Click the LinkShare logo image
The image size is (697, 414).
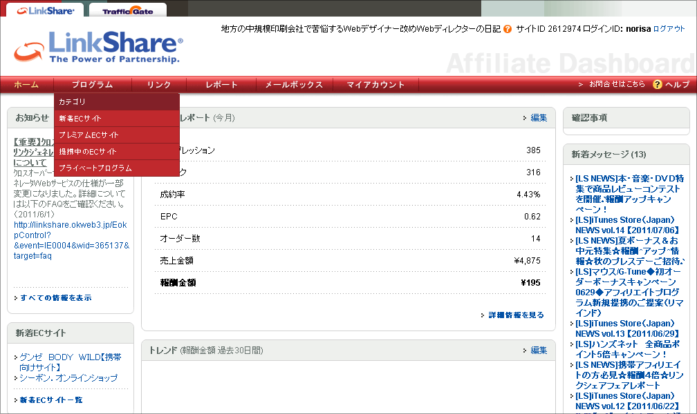pyautogui.click(x=98, y=47)
